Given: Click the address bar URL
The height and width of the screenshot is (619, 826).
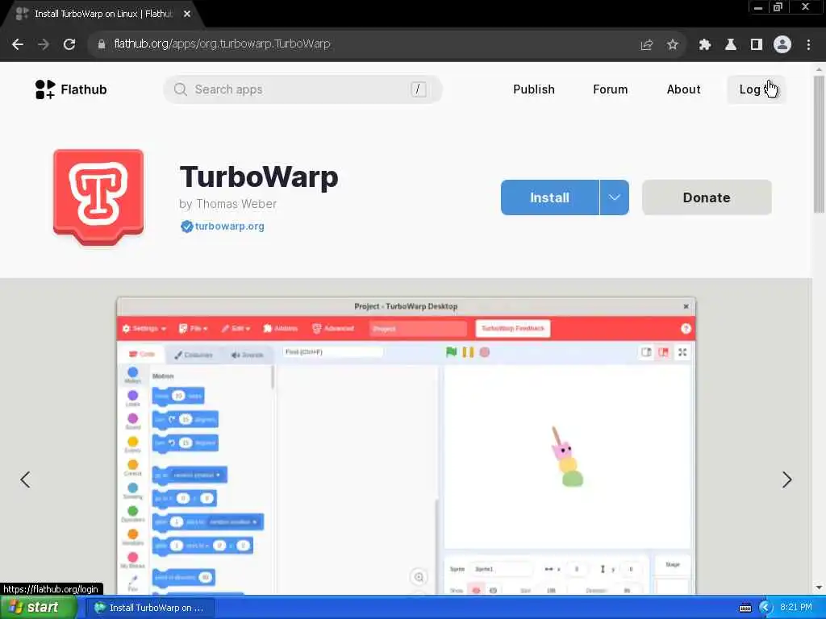Looking at the screenshot, I should tap(223, 44).
